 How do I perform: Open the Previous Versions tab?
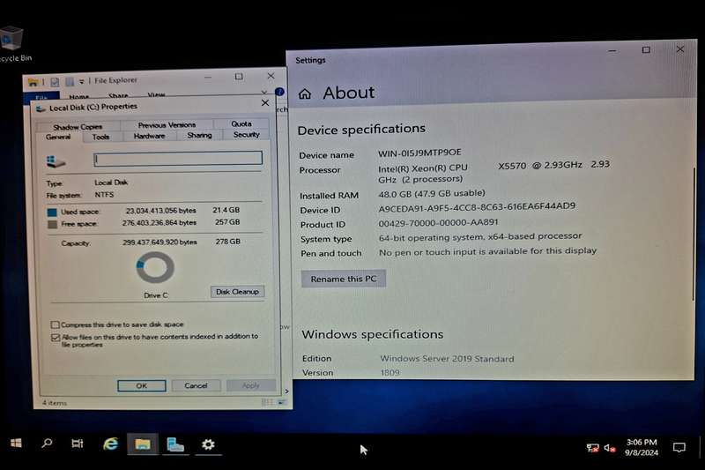point(167,125)
